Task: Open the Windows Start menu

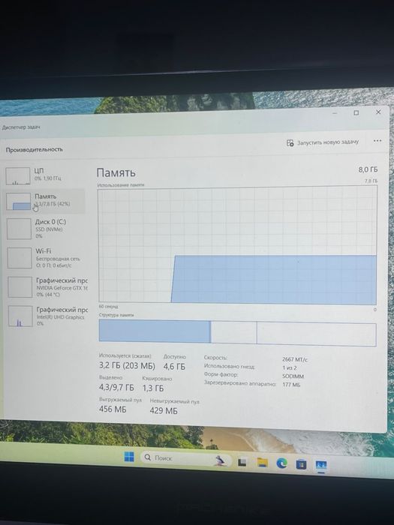Action: pyautogui.click(x=129, y=456)
